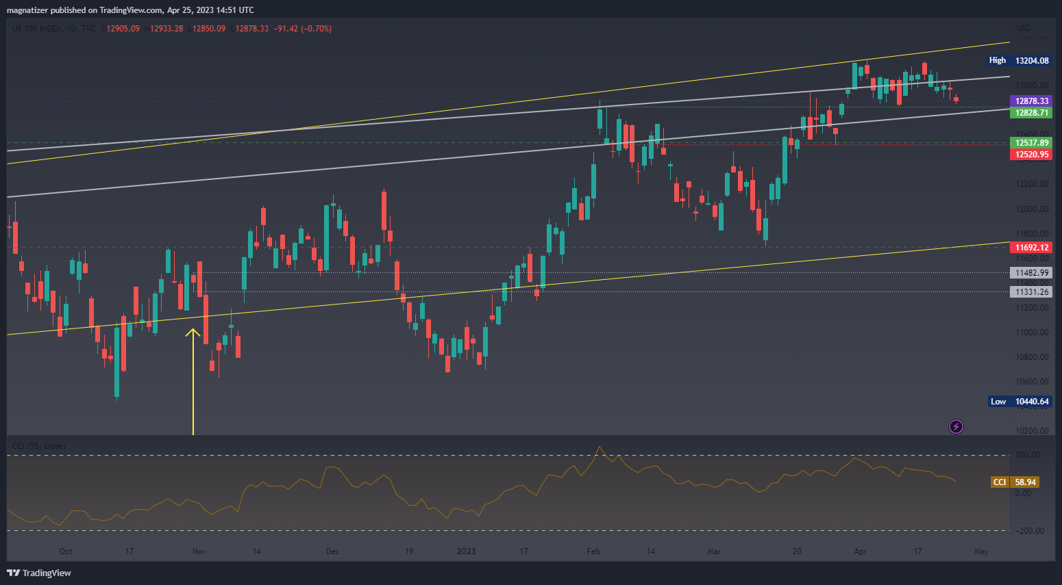This screenshot has height=585, width=1062.
Task: Open the TradingView logo in the footer
Action: (x=39, y=573)
